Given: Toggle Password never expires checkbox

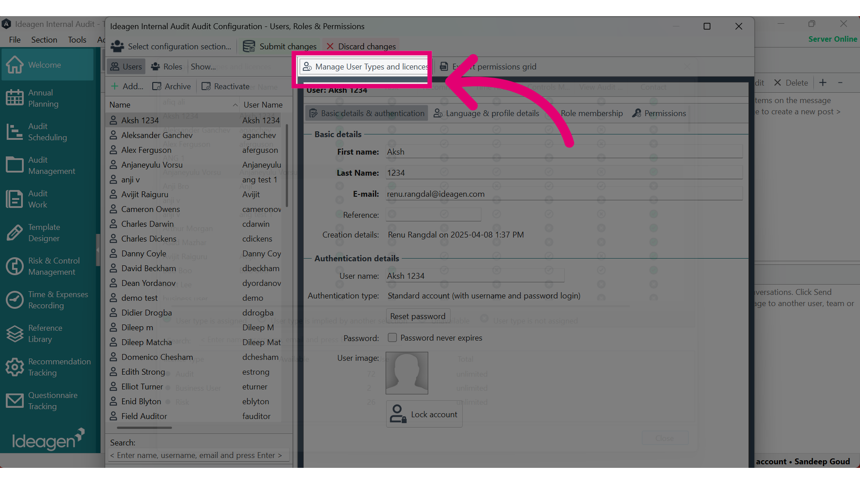Looking at the screenshot, I should click(392, 337).
